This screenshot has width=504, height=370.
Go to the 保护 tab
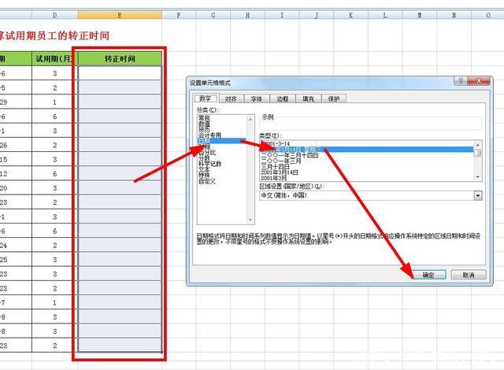tap(334, 98)
